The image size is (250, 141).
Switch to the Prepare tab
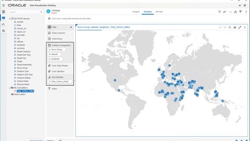click(136, 12)
